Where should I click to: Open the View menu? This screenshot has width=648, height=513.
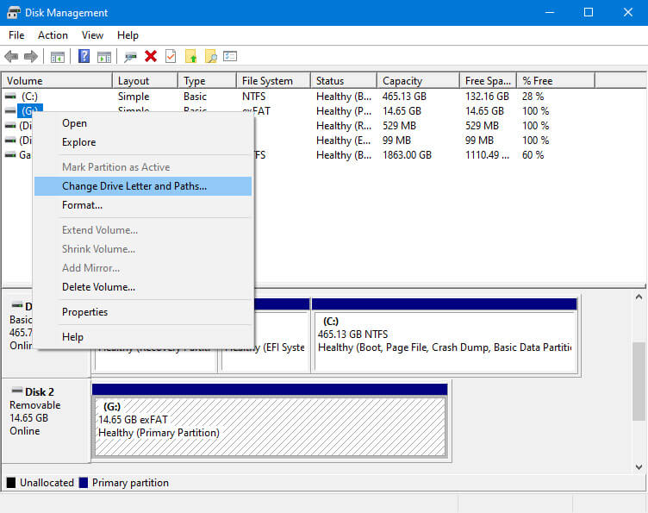(92, 35)
